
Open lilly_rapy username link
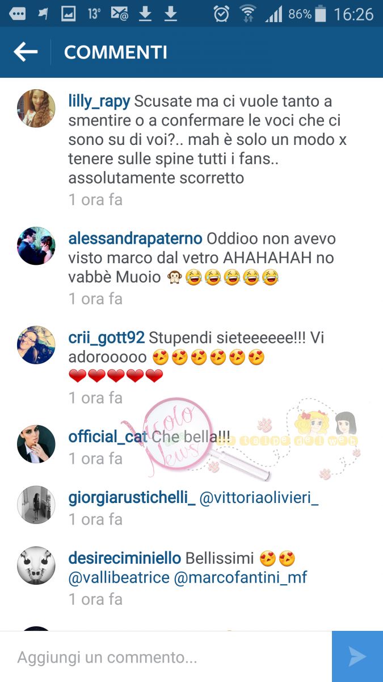click(x=99, y=102)
